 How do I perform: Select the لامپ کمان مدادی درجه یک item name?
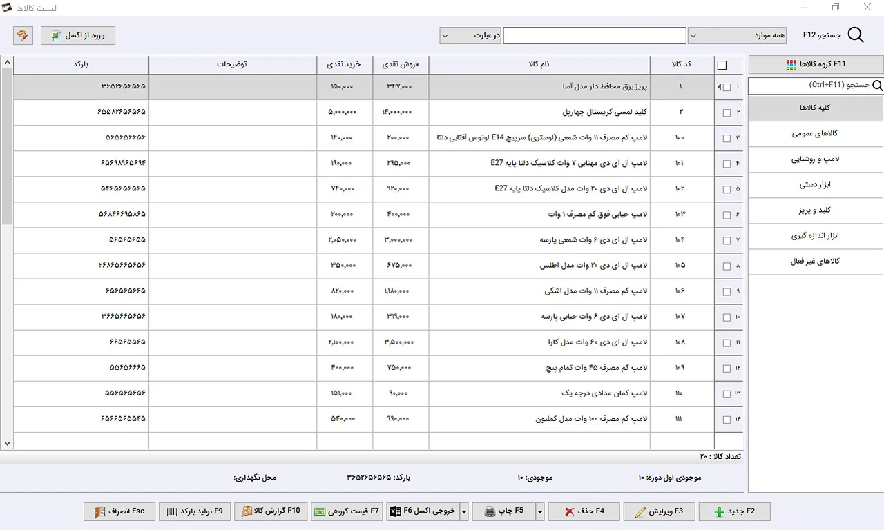(604, 393)
